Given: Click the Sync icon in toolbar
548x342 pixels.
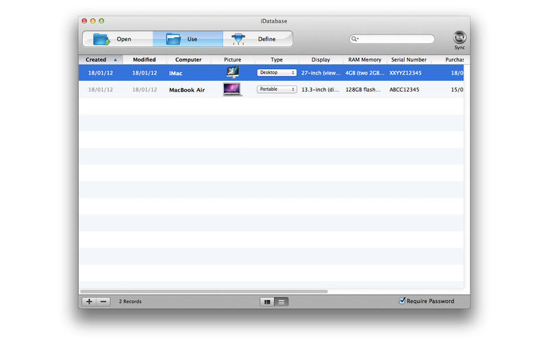Looking at the screenshot, I should coord(459,38).
